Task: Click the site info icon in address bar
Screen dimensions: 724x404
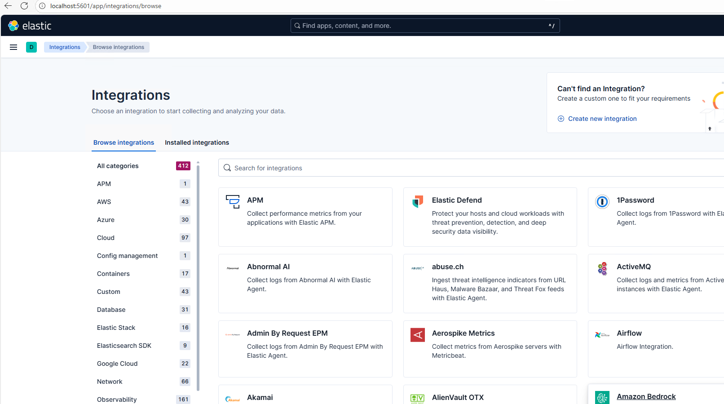Action: pyautogui.click(x=42, y=6)
